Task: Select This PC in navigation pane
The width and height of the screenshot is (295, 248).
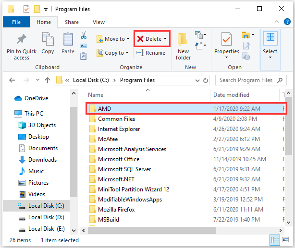Action: (29, 114)
